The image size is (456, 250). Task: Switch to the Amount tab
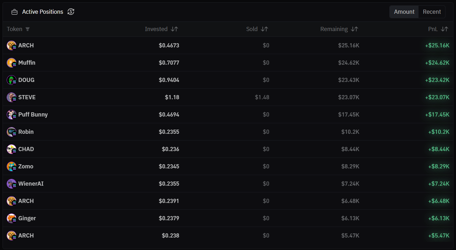coord(404,12)
